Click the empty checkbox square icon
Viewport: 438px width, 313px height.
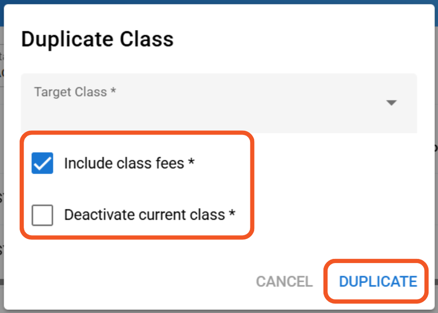[42, 215]
